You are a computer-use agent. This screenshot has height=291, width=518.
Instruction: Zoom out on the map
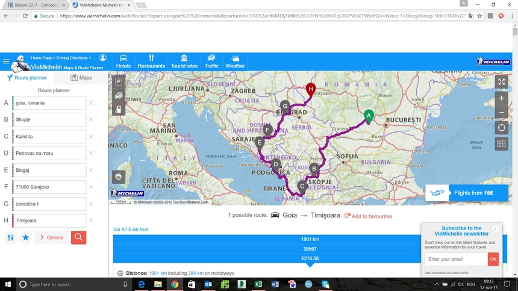click(x=501, y=113)
